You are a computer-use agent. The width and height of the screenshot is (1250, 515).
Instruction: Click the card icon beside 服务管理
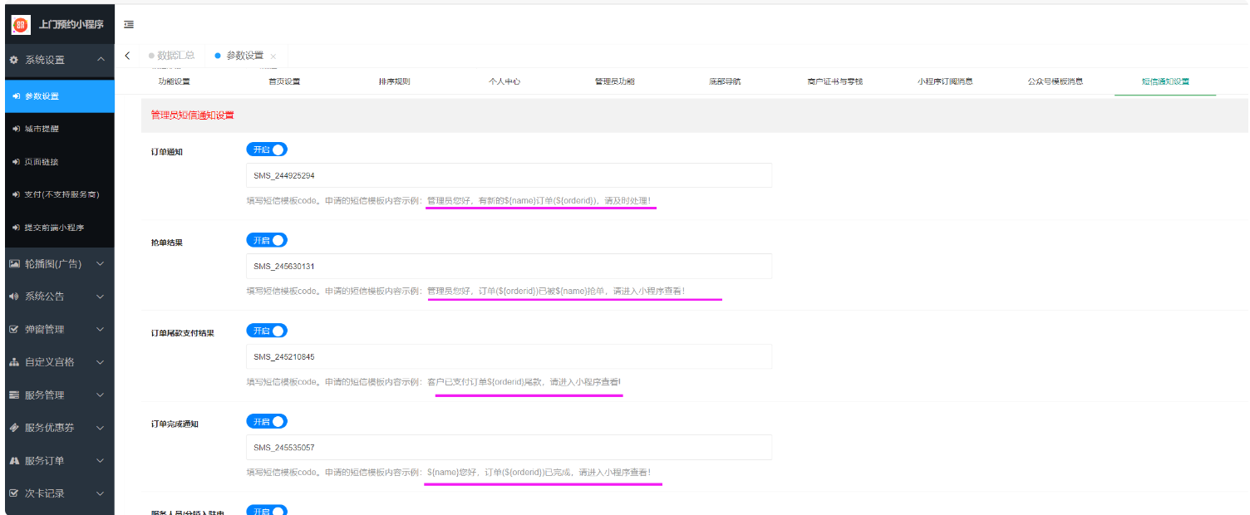(x=14, y=395)
